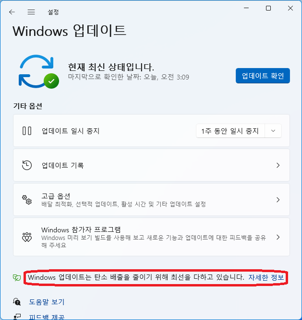Open the 업데이트 기록 chevron
The image size is (302, 320).
(x=278, y=165)
